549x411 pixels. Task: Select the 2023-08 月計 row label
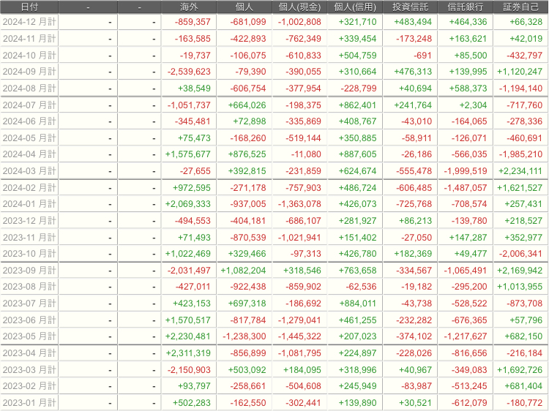[29, 287]
